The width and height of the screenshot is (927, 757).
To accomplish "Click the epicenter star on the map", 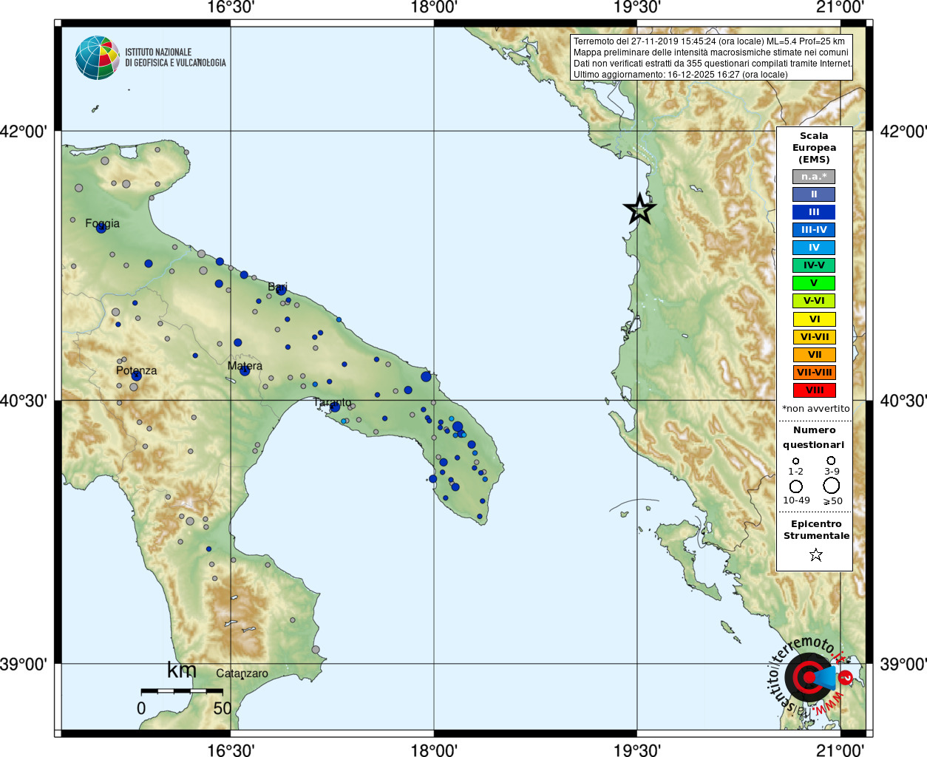I will click(x=639, y=209).
